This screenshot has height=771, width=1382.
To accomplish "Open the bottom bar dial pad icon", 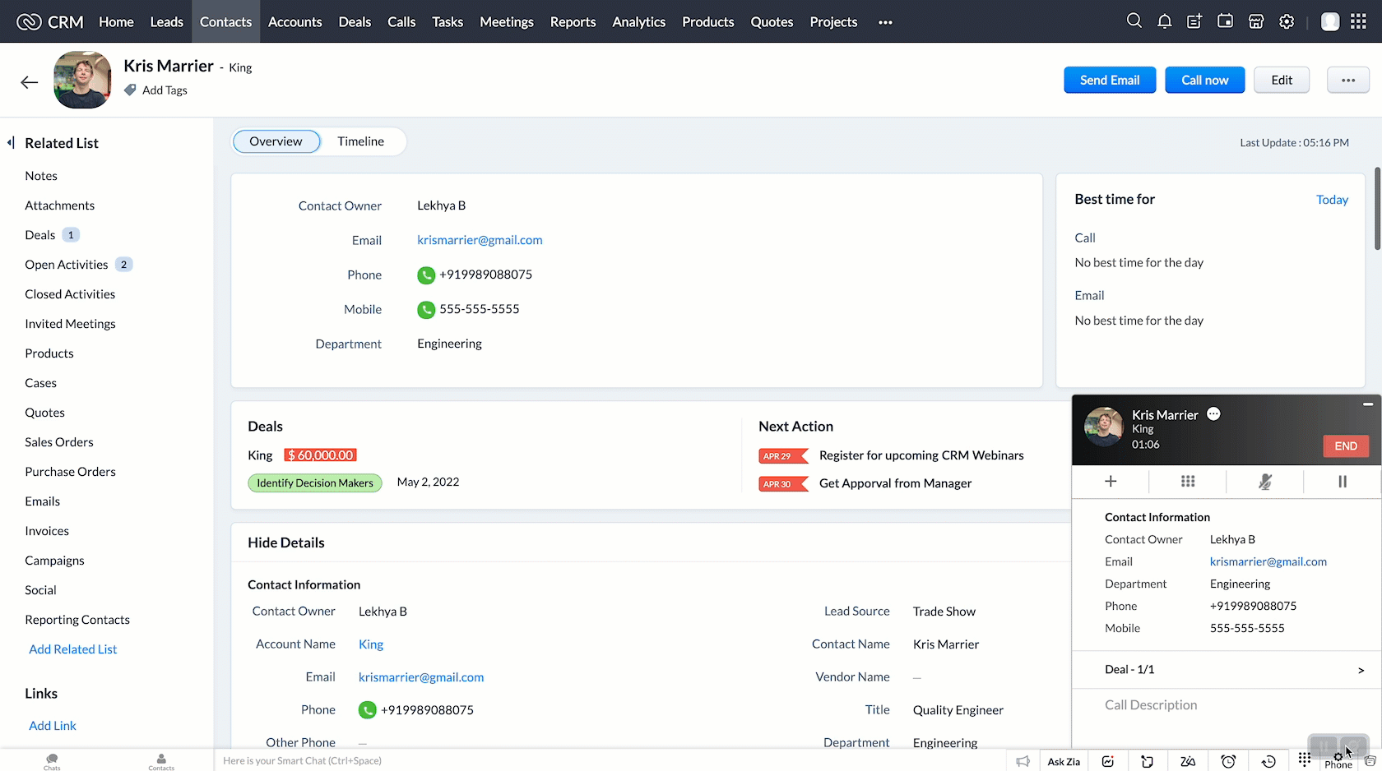I will 1305,759.
